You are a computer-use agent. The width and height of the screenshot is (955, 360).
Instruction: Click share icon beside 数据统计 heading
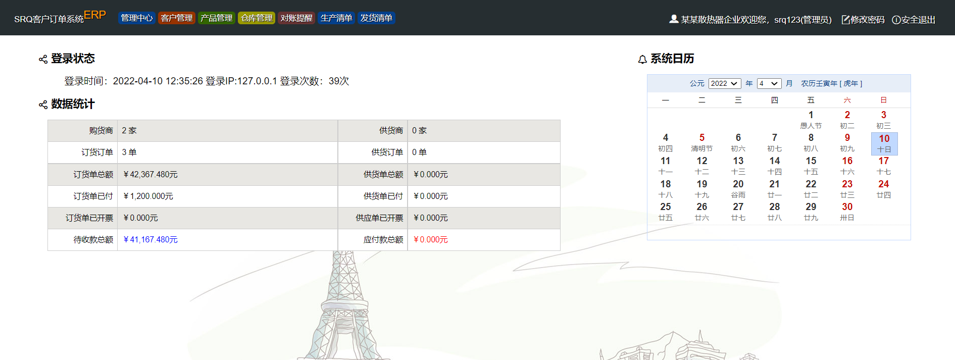click(x=43, y=105)
